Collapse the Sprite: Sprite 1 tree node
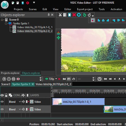Screen dimensions: 126x126 coord(6,24)
